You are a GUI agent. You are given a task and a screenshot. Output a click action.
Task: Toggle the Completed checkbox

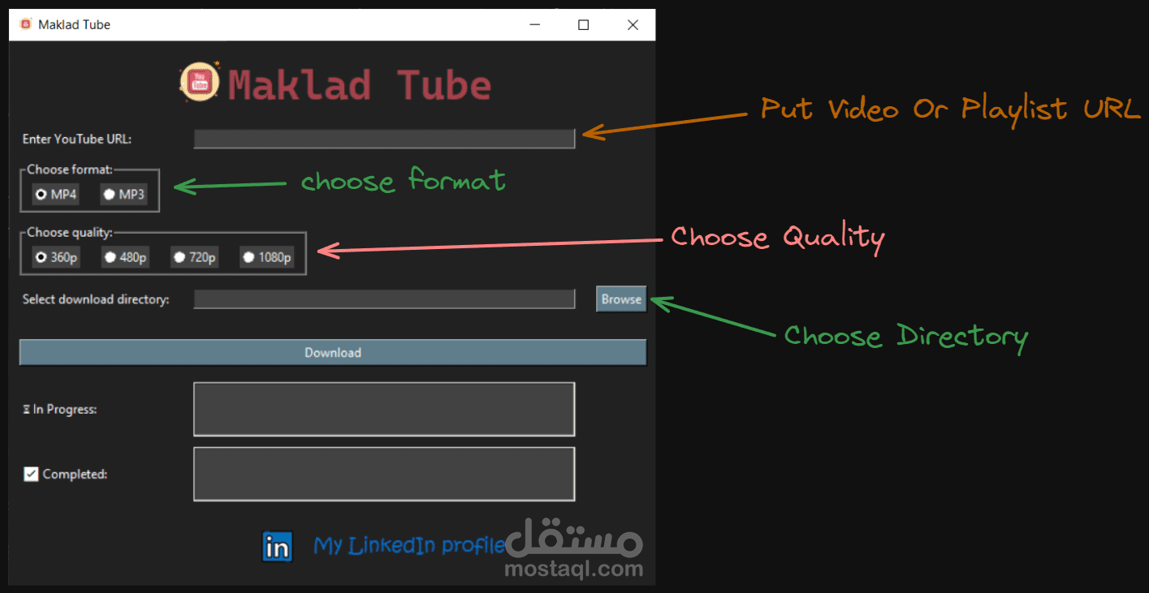(x=30, y=474)
